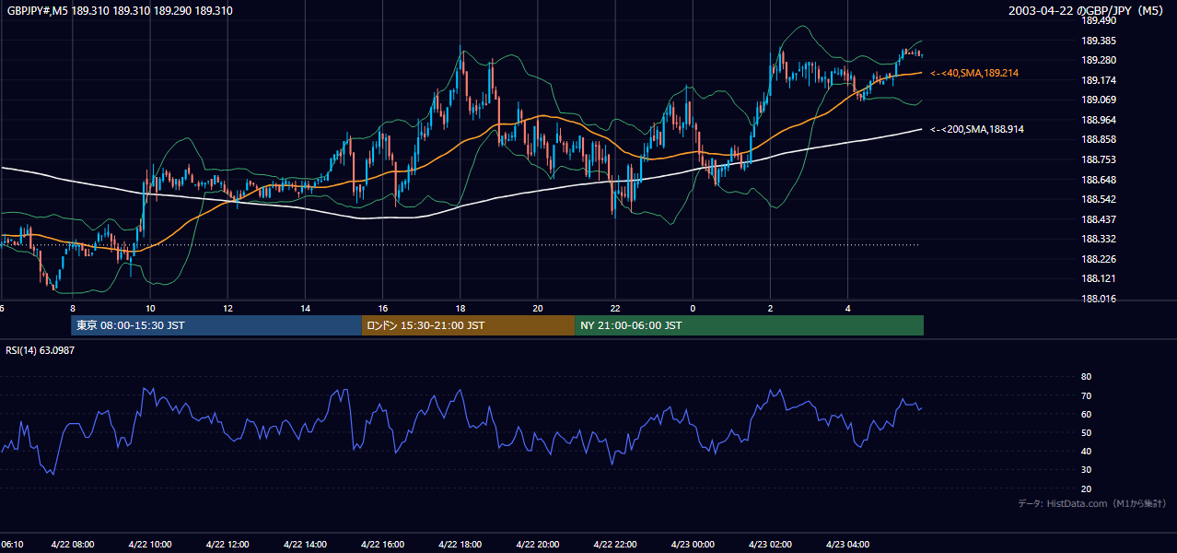
Task: Click hour label 8 under the price chart
Action: click(73, 309)
